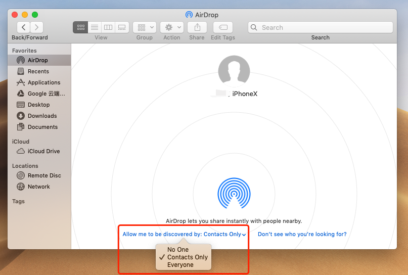Open iCloud Drive icon in the sidebar
The image size is (408, 275).
21,151
